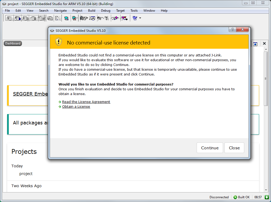The width and height of the screenshot is (271, 202).
Task: Click the Projects heading on the dashboard
Action: click(24, 152)
